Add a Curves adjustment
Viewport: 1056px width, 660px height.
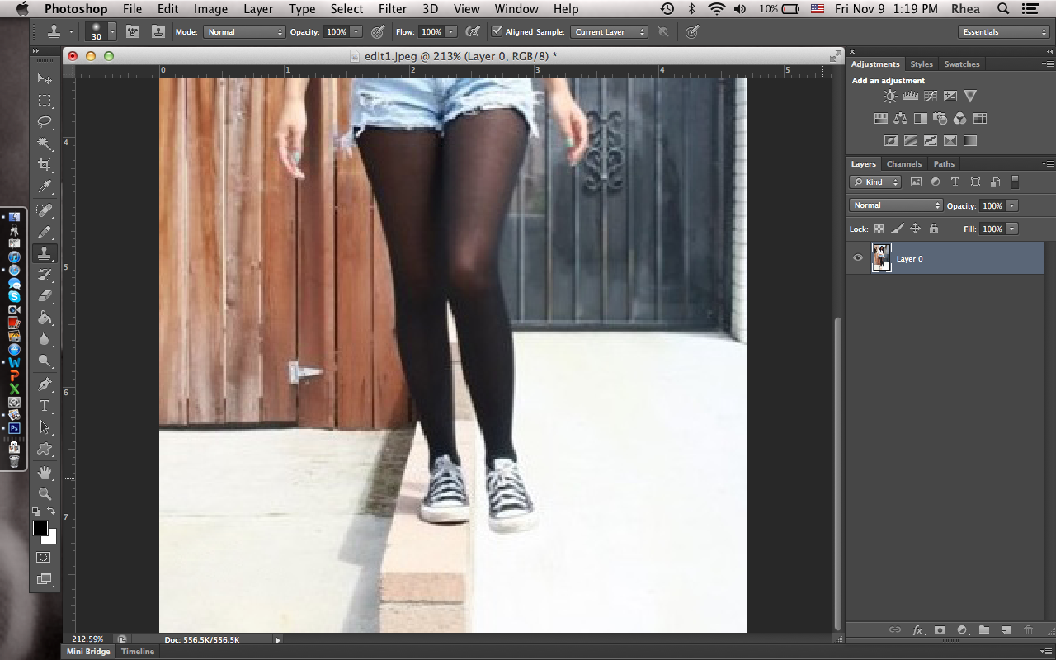(931, 97)
